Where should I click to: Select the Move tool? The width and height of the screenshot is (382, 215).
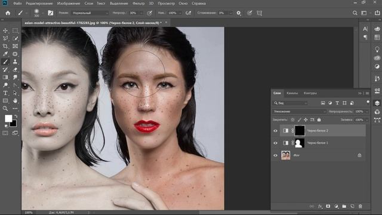coord(5,31)
